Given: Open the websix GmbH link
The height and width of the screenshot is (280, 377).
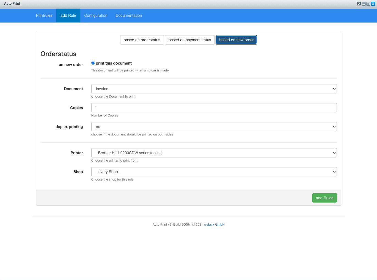Looking at the screenshot, I should (x=214, y=224).
